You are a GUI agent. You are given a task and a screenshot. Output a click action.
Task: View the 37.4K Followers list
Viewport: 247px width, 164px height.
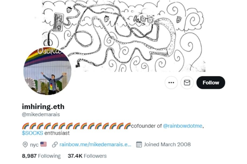pyautogui.click(x=87, y=156)
